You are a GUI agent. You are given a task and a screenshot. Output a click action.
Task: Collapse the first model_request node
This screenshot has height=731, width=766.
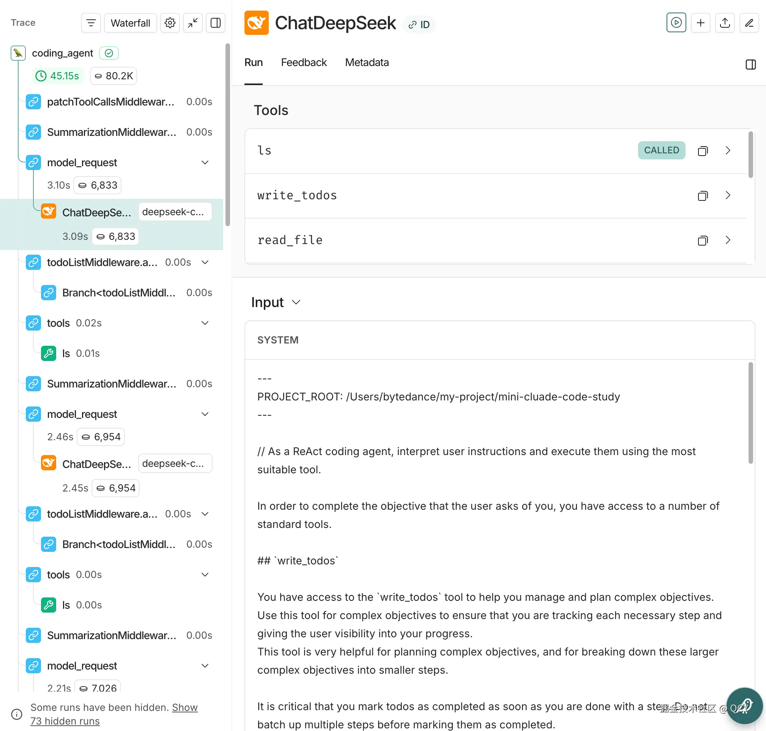205,162
